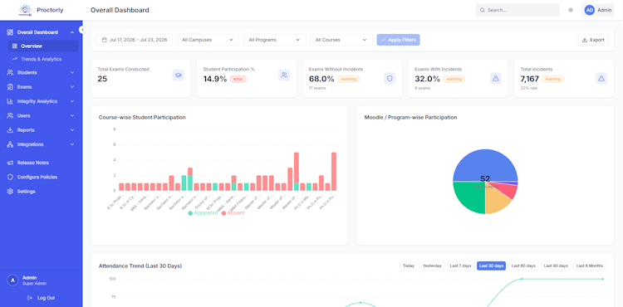Viewport: 623px width, 307px height.
Task: Open the AD admin avatar in header
Action: (590, 10)
